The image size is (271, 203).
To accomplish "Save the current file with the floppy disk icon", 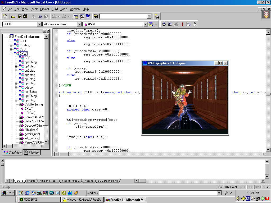I will click(20, 16).
